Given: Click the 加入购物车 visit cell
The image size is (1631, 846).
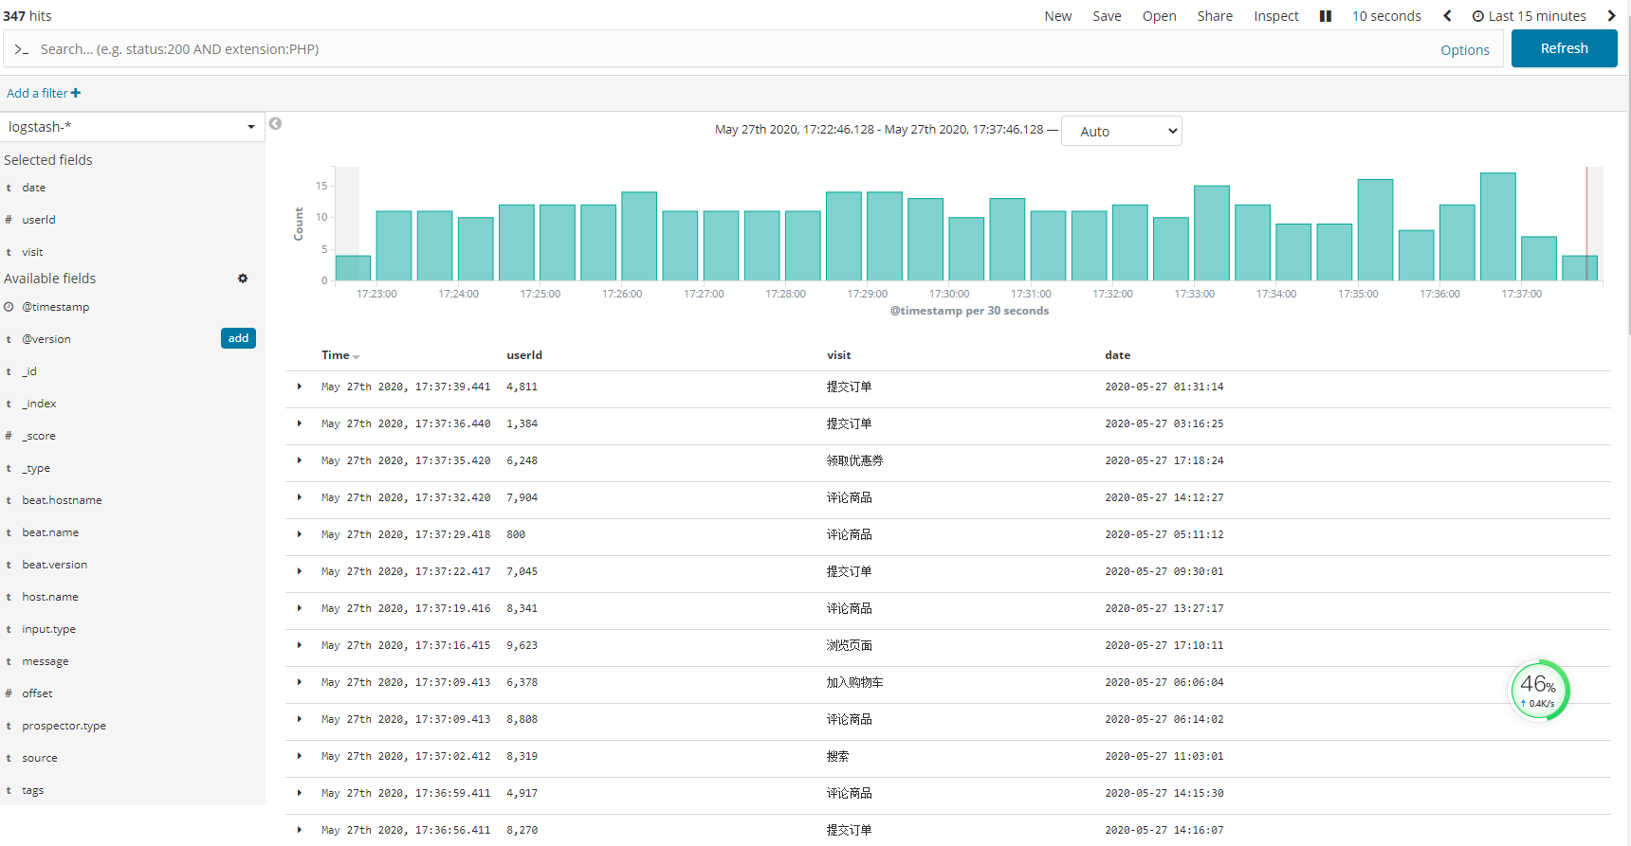Looking at the screenshot, I should coord(854,682).
